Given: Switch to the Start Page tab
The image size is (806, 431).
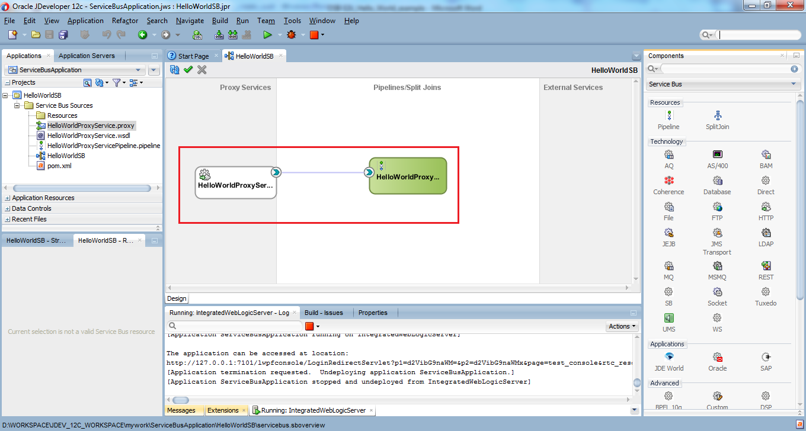Looking at the screenshot, I should point(193,56).
